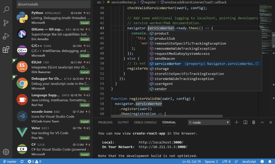Open http://10.211.55.3:3000/ terminal link
Image resolution: width=275 pixels, height=164 pixels.
click(x=163, y=147)
